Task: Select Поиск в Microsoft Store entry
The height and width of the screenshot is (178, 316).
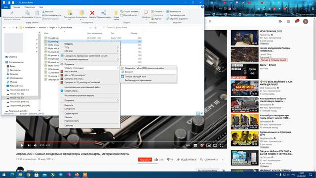Action: click(x=149, y=77)
